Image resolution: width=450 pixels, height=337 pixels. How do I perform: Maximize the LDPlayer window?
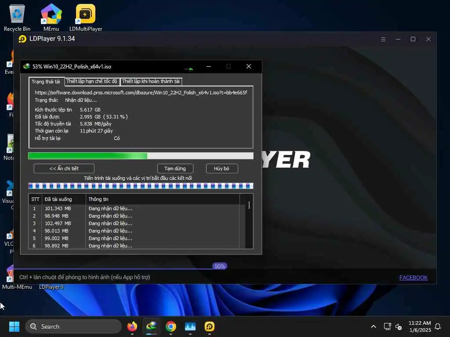413,39
